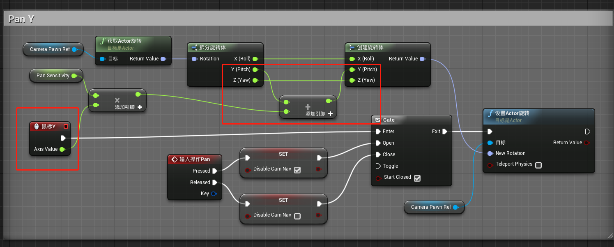Click the Gate node's Open pin
Viewport: 614px width, 247px height.
pos(378,143)
